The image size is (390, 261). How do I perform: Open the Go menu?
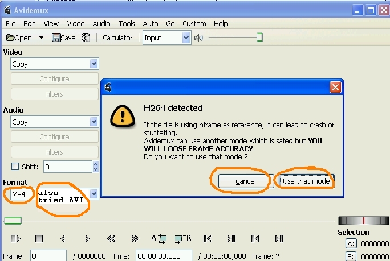[170, 23]
